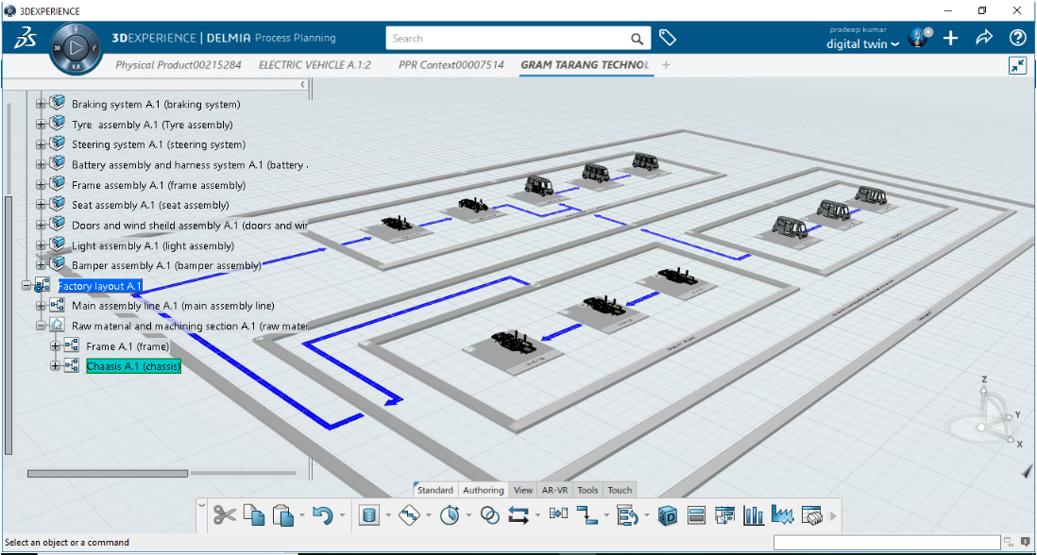This screenshot has width=1037, height=555.
Task: Click the Add plus icon in top bar
Action: click(x=950, y=38)
